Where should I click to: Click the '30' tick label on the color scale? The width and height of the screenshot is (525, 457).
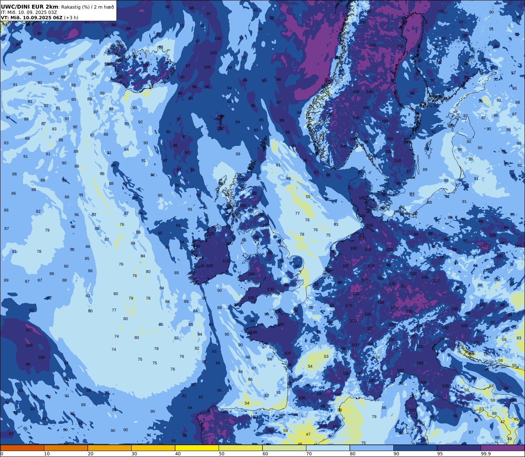coord(134,454)
